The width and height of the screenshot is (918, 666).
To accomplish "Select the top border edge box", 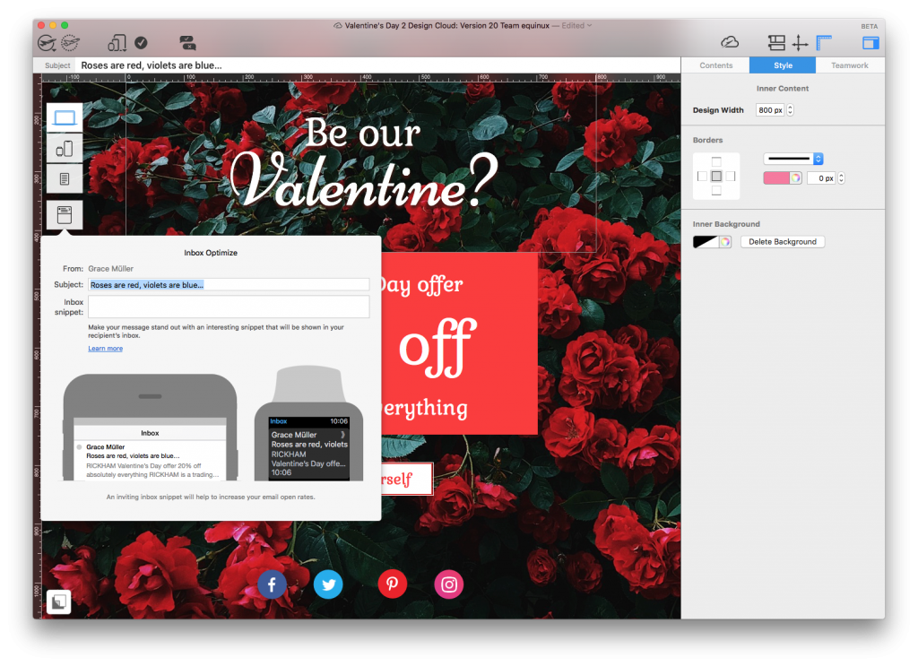I will pyautogui.click(x=716, y=161).
